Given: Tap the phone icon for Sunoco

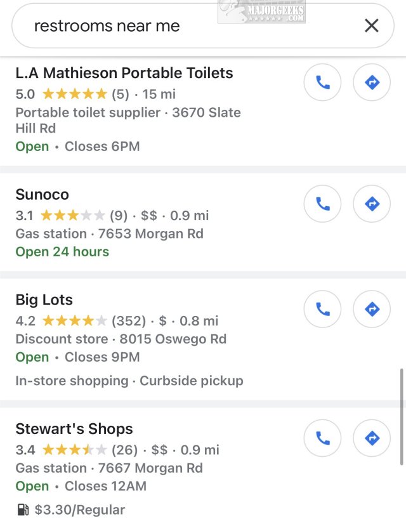Looking at the screenshot, I should pos(322,204).
